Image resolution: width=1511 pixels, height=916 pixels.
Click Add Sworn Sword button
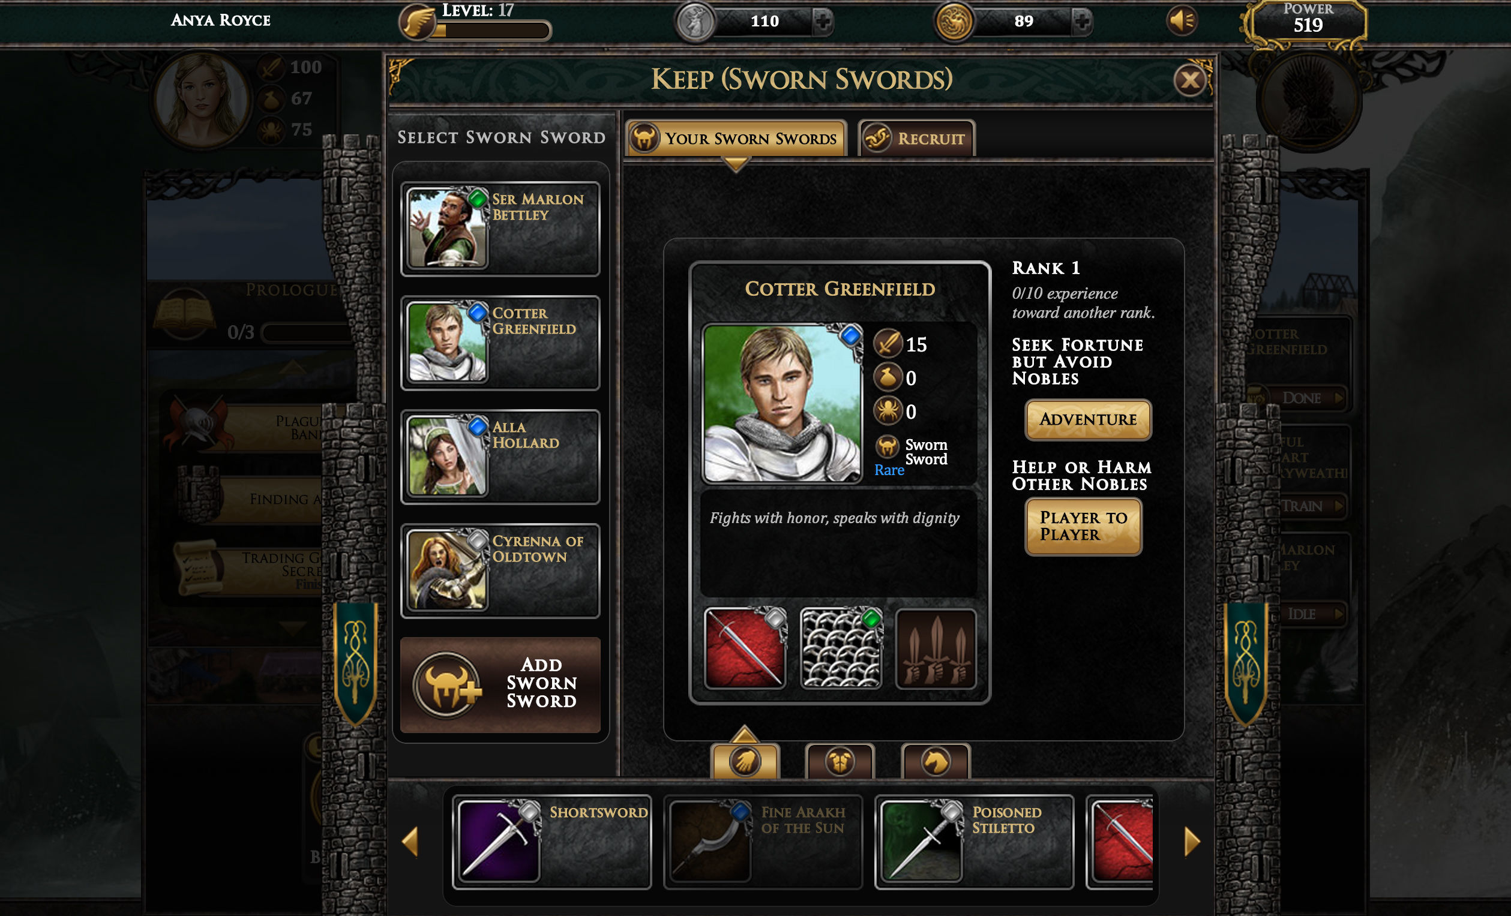pyautogui.click(x=500, y=684)
